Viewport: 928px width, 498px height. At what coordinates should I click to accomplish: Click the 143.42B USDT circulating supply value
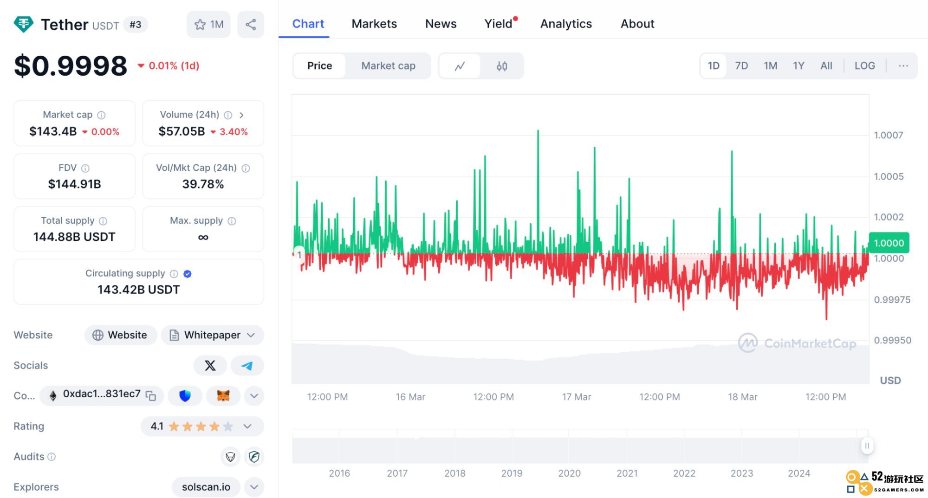138,290
